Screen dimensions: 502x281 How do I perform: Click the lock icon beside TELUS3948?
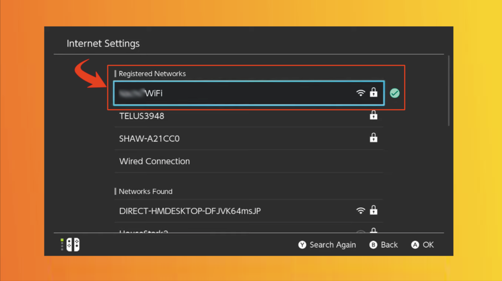(373, 115)
